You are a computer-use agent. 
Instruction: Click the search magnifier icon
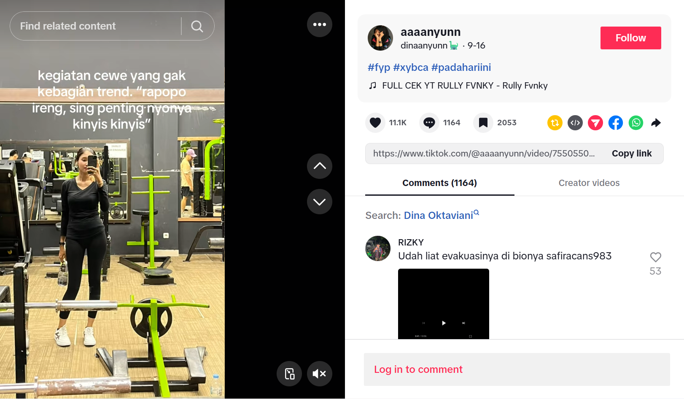(197, 26)
